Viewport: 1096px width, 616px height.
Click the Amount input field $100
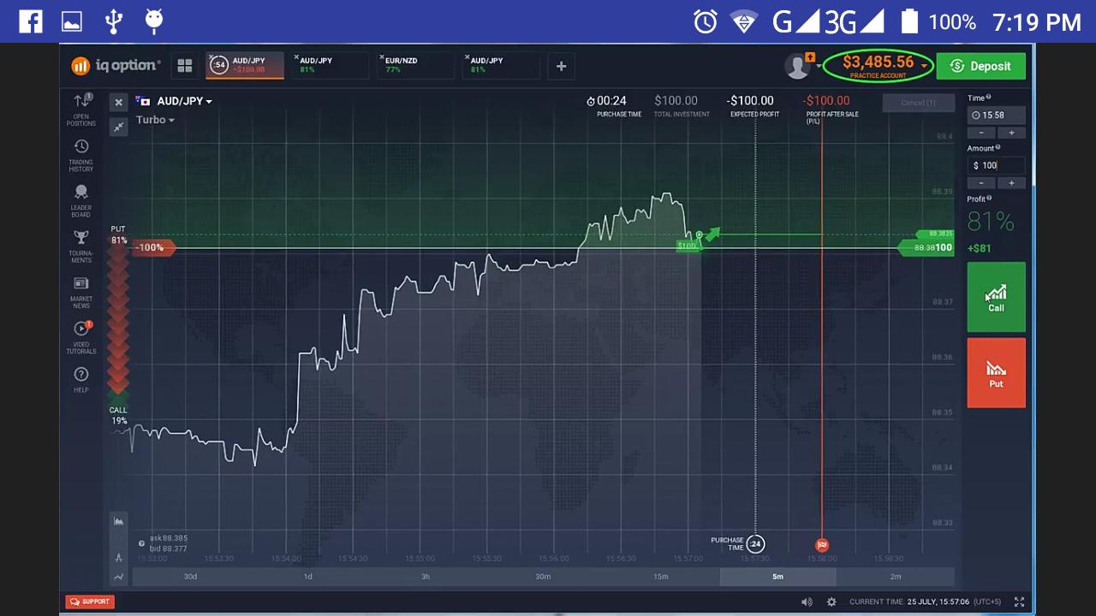click(x=996, y=165)
